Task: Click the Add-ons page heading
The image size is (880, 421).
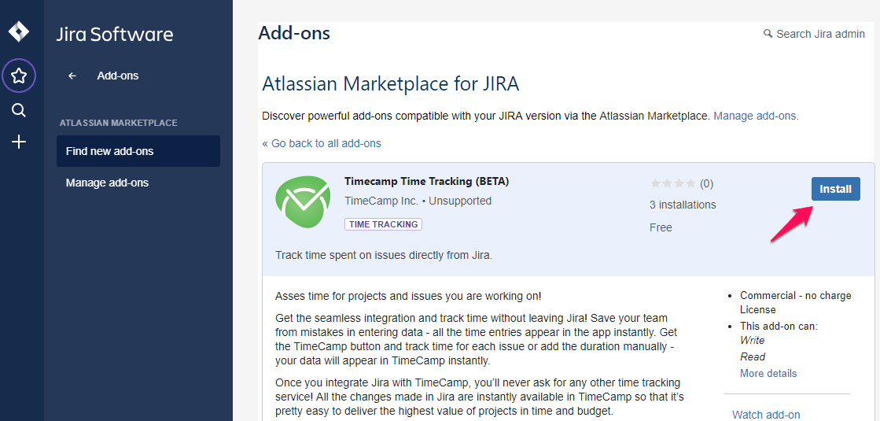Action: 294,33
